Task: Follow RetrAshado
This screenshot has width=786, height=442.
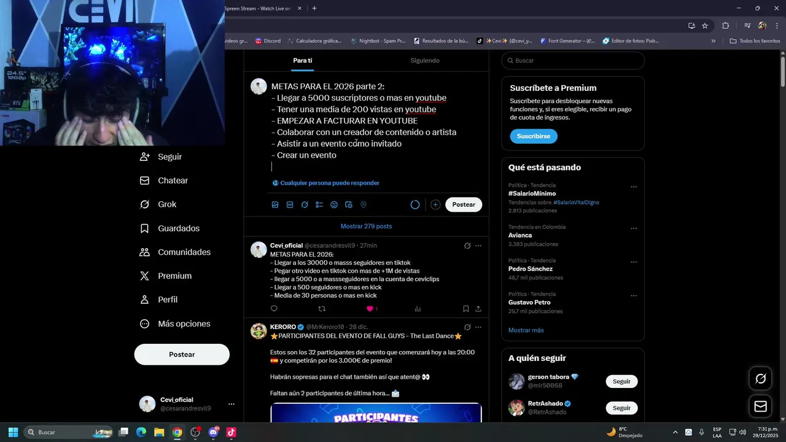Action: tap(621, 408)
